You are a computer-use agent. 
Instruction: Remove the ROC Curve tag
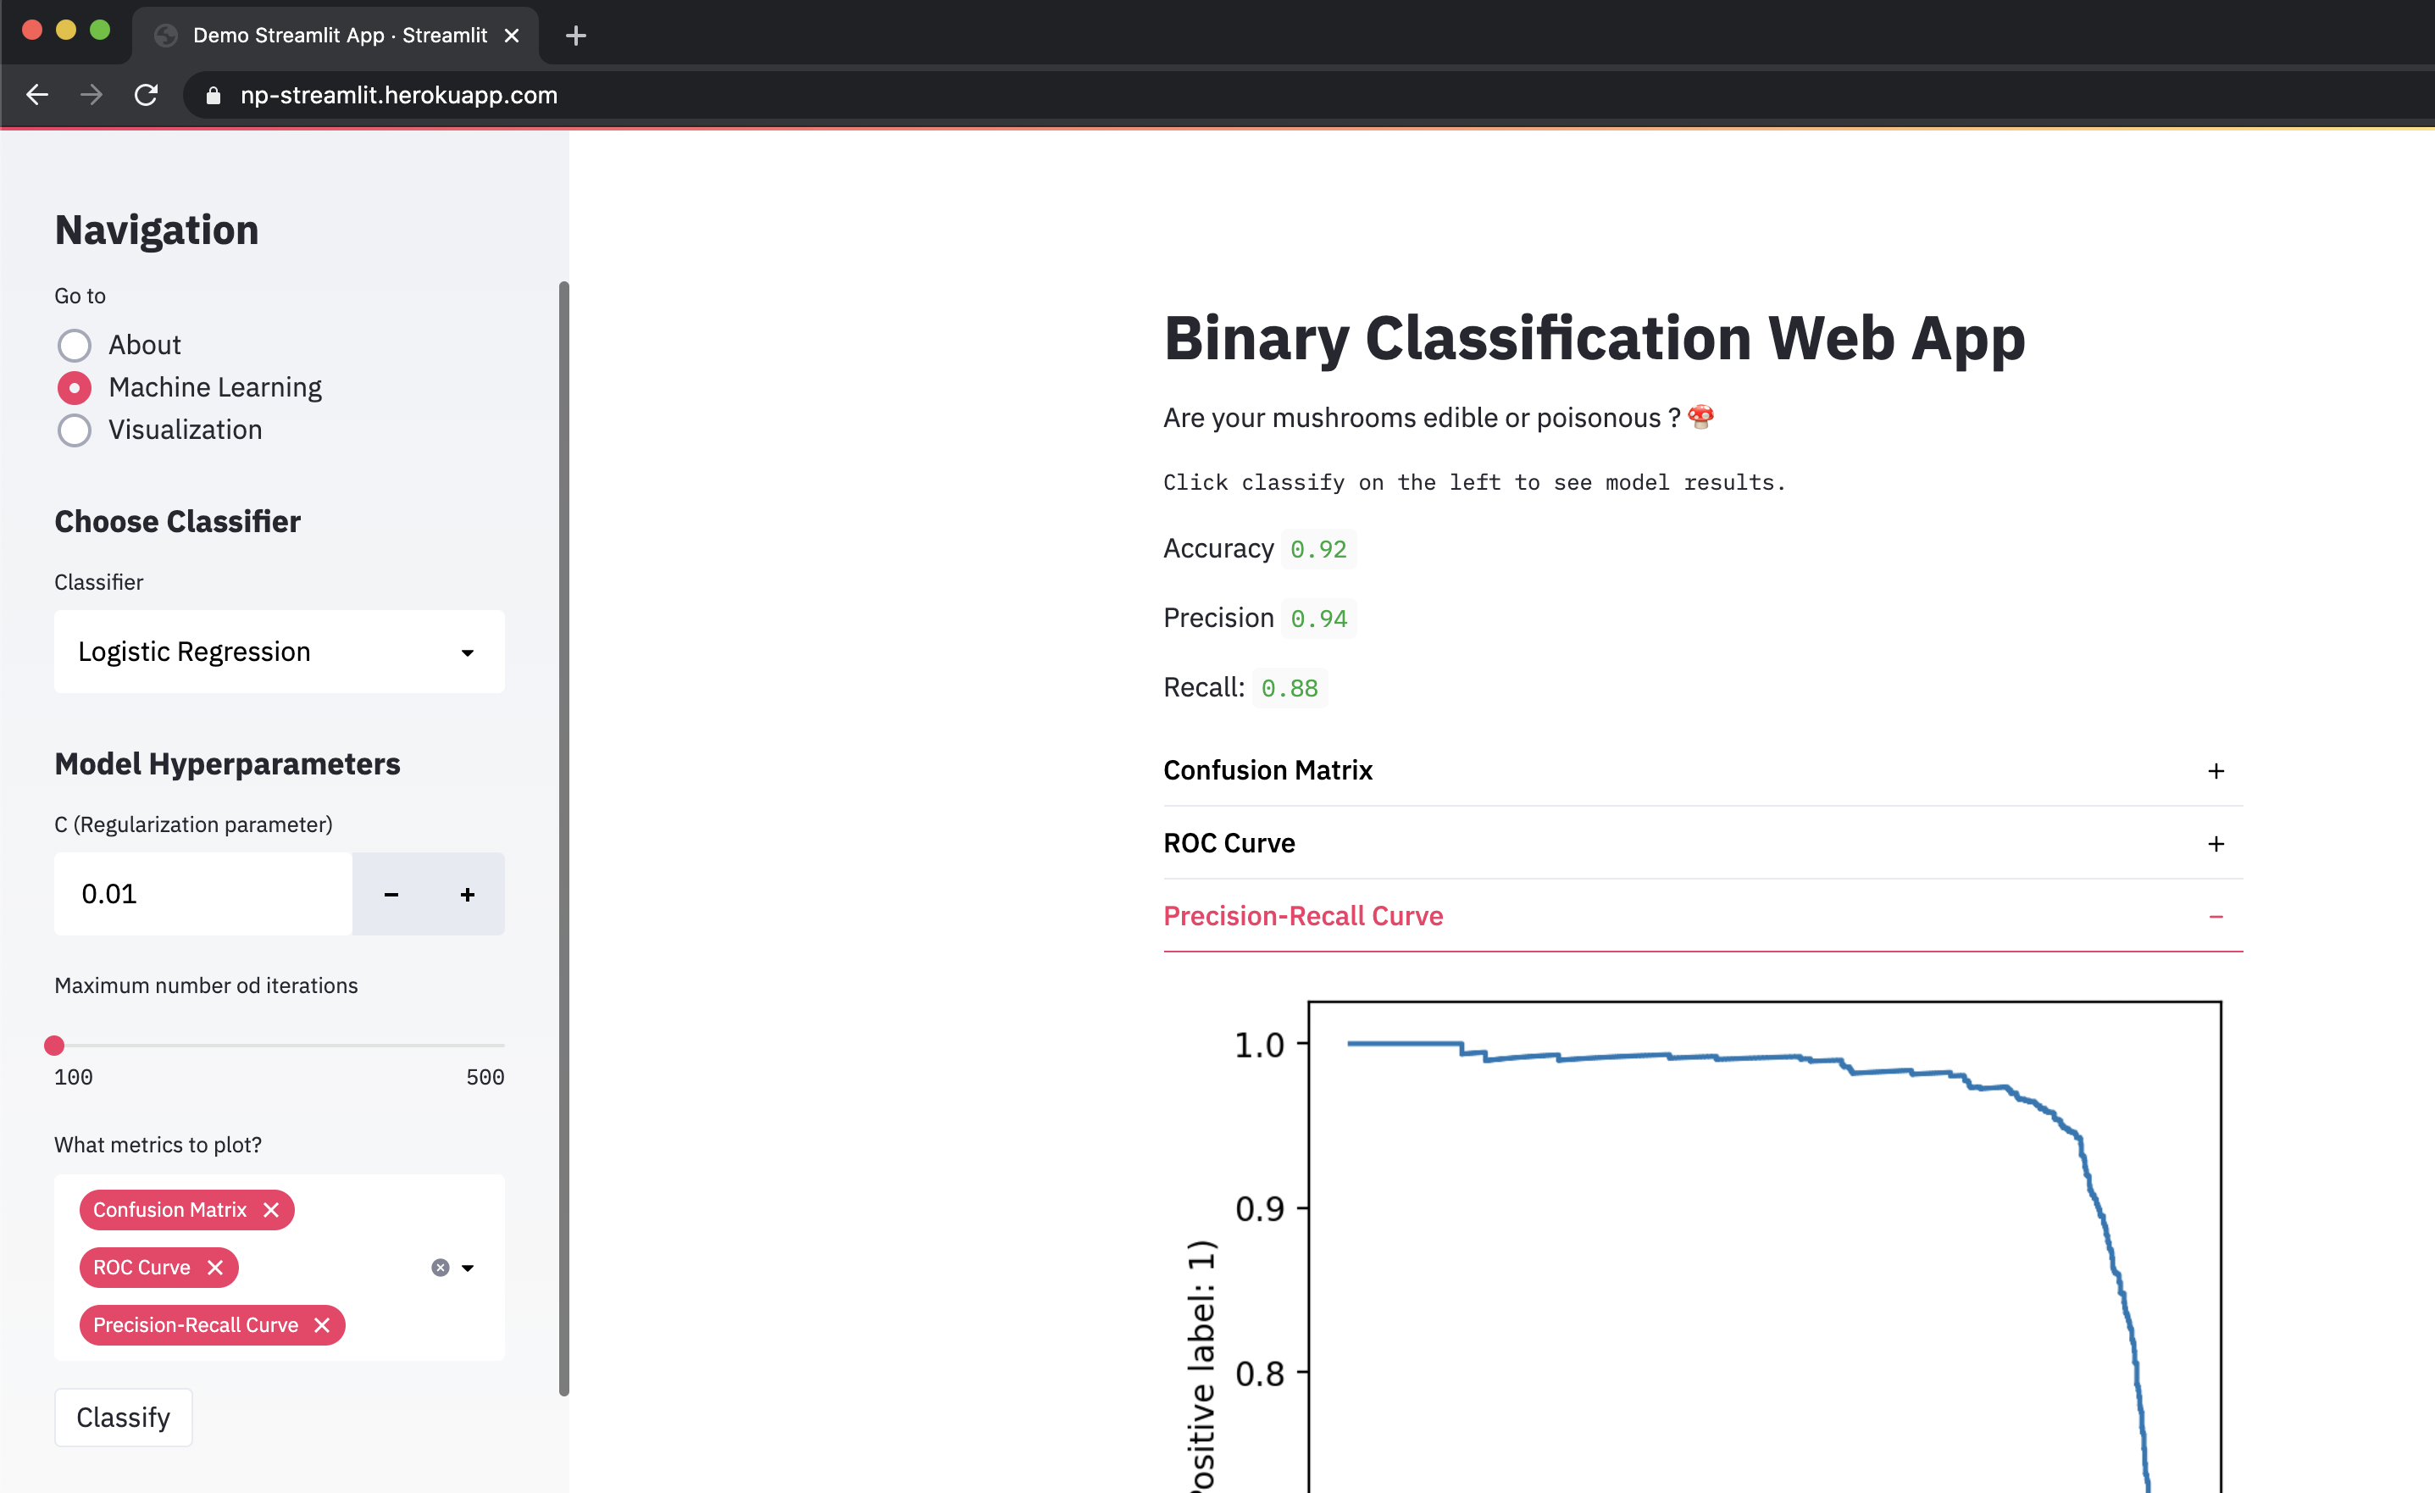tap(214, 1267)
